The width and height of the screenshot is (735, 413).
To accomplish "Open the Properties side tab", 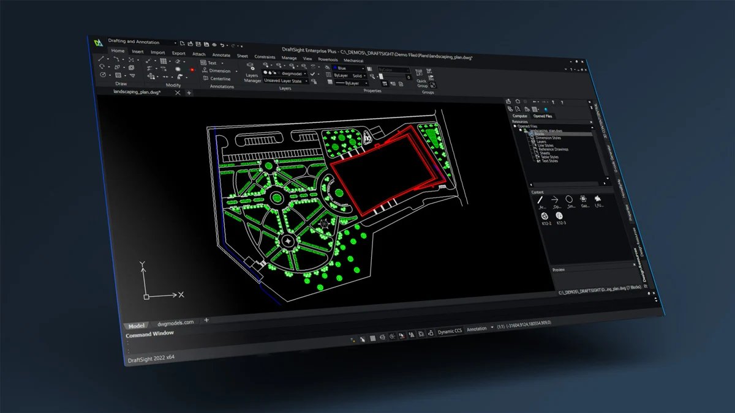I will pyautogui.click(x=630, y=211).
